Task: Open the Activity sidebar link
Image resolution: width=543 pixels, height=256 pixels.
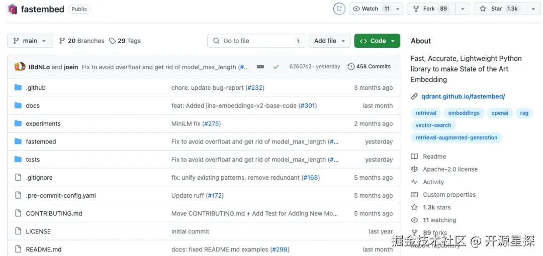Action: coord(433,182)
